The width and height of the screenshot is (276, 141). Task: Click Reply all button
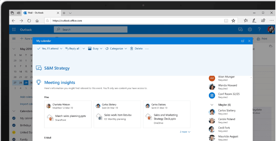(72, 48)
